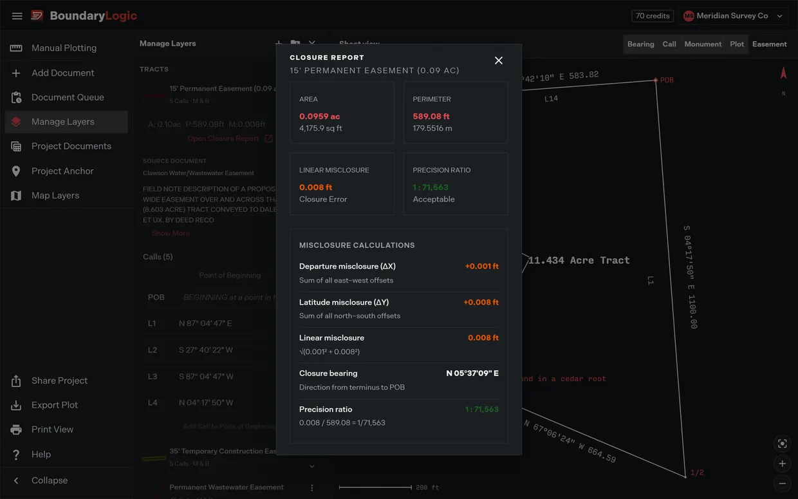Toggle the Call label display
Image resolution: width=798 pixels, height=499 pixels.
coord(669,44)
